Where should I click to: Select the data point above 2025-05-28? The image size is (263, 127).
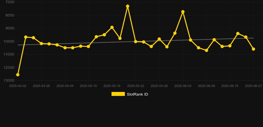[x=159, y=39]
